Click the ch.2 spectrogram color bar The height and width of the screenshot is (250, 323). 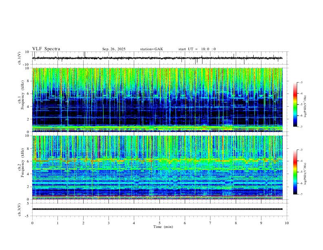[x=295, y=172]
